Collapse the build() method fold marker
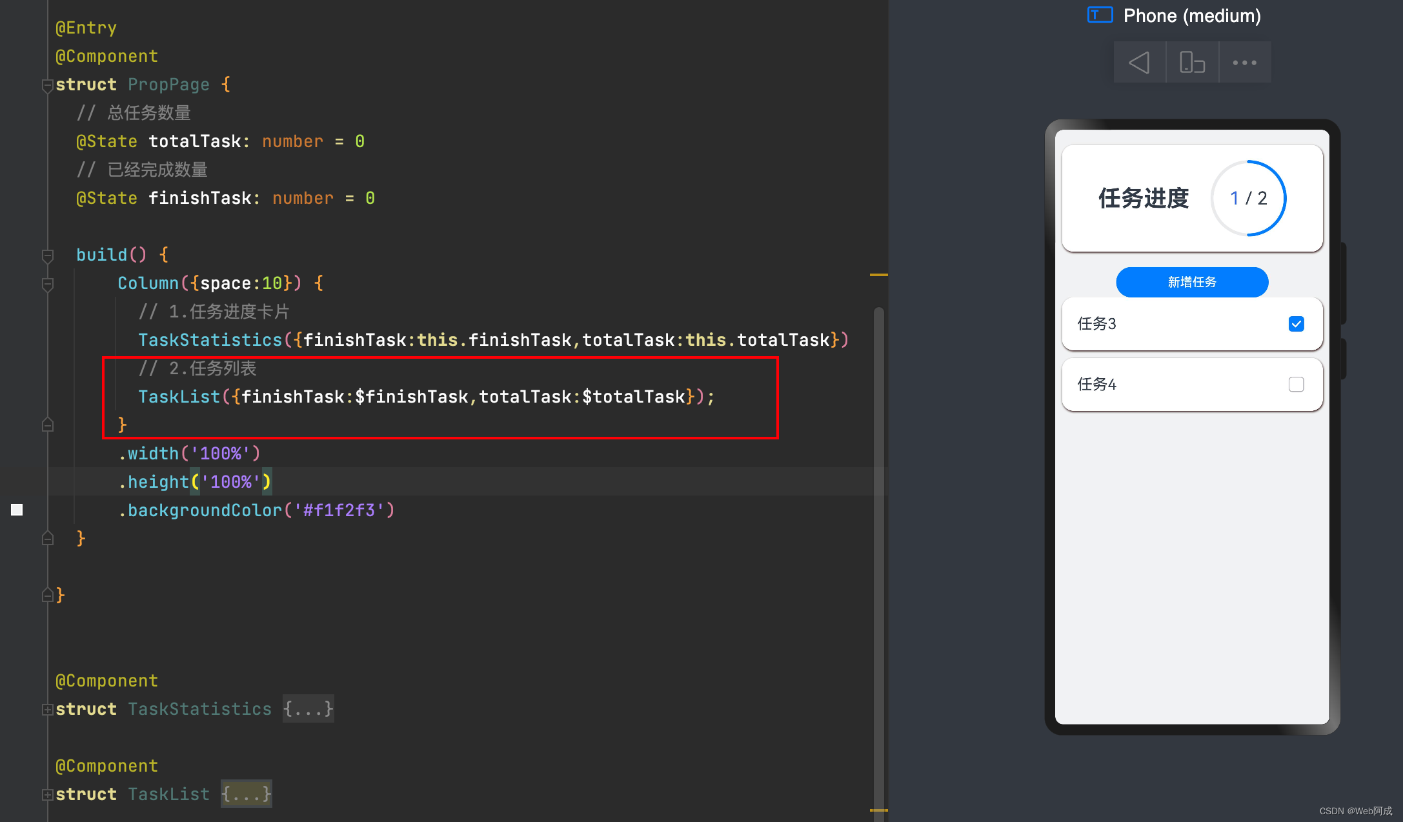This screenshot has width=1403, height=822. click(47, 256)
